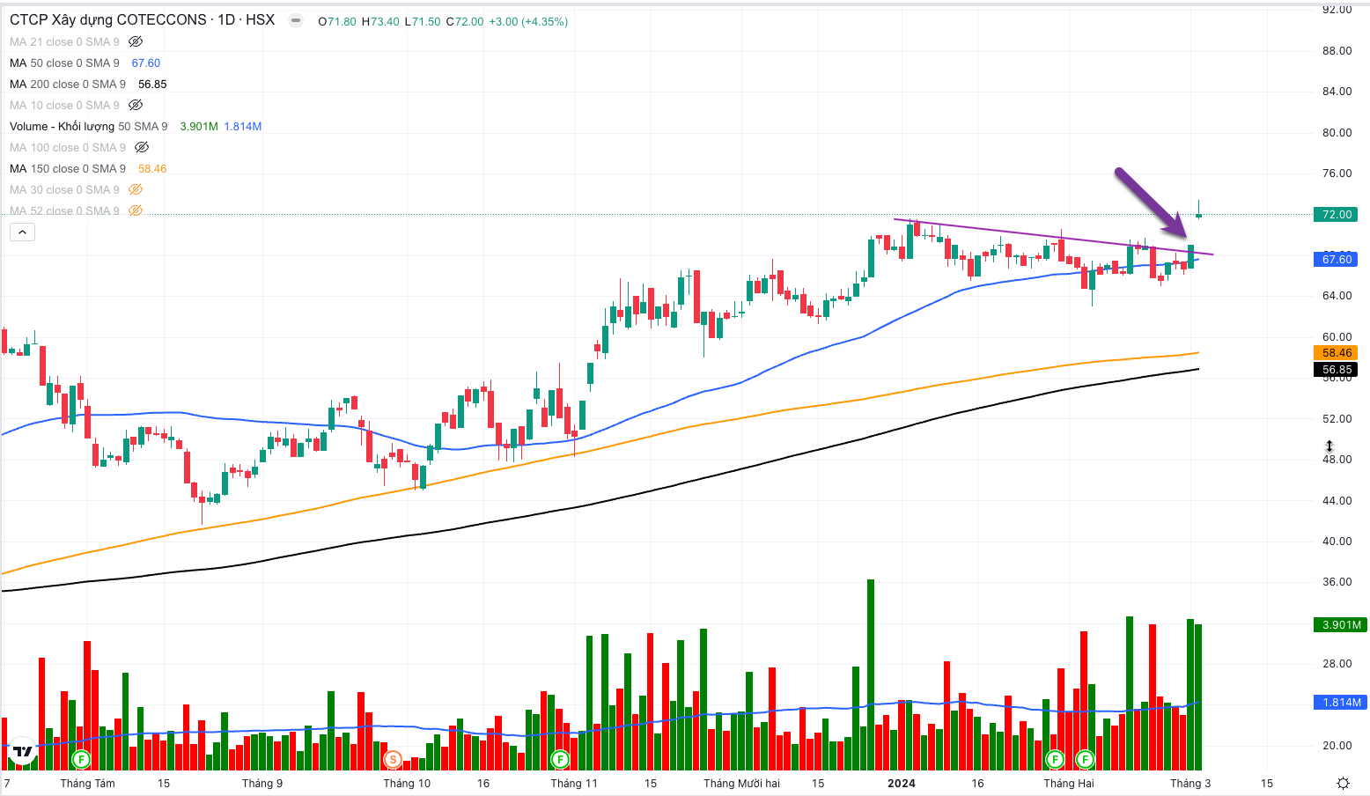Click the bold 2024 year label on time axis

[902, 783]
